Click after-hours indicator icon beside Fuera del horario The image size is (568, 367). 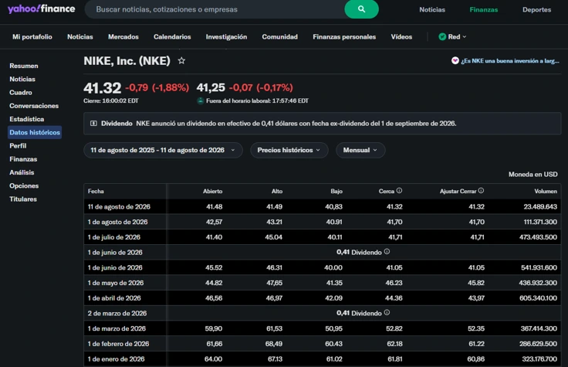(201, 100)
